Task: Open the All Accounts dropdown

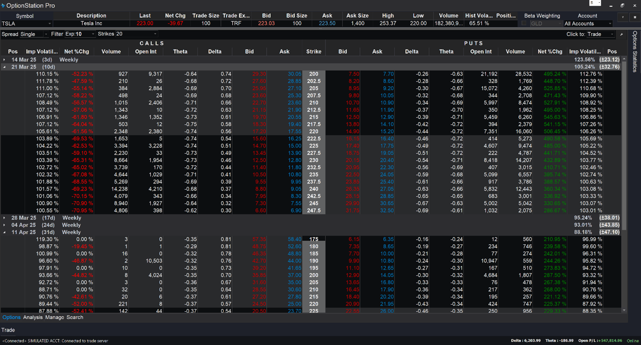Action: click(587, 23)
